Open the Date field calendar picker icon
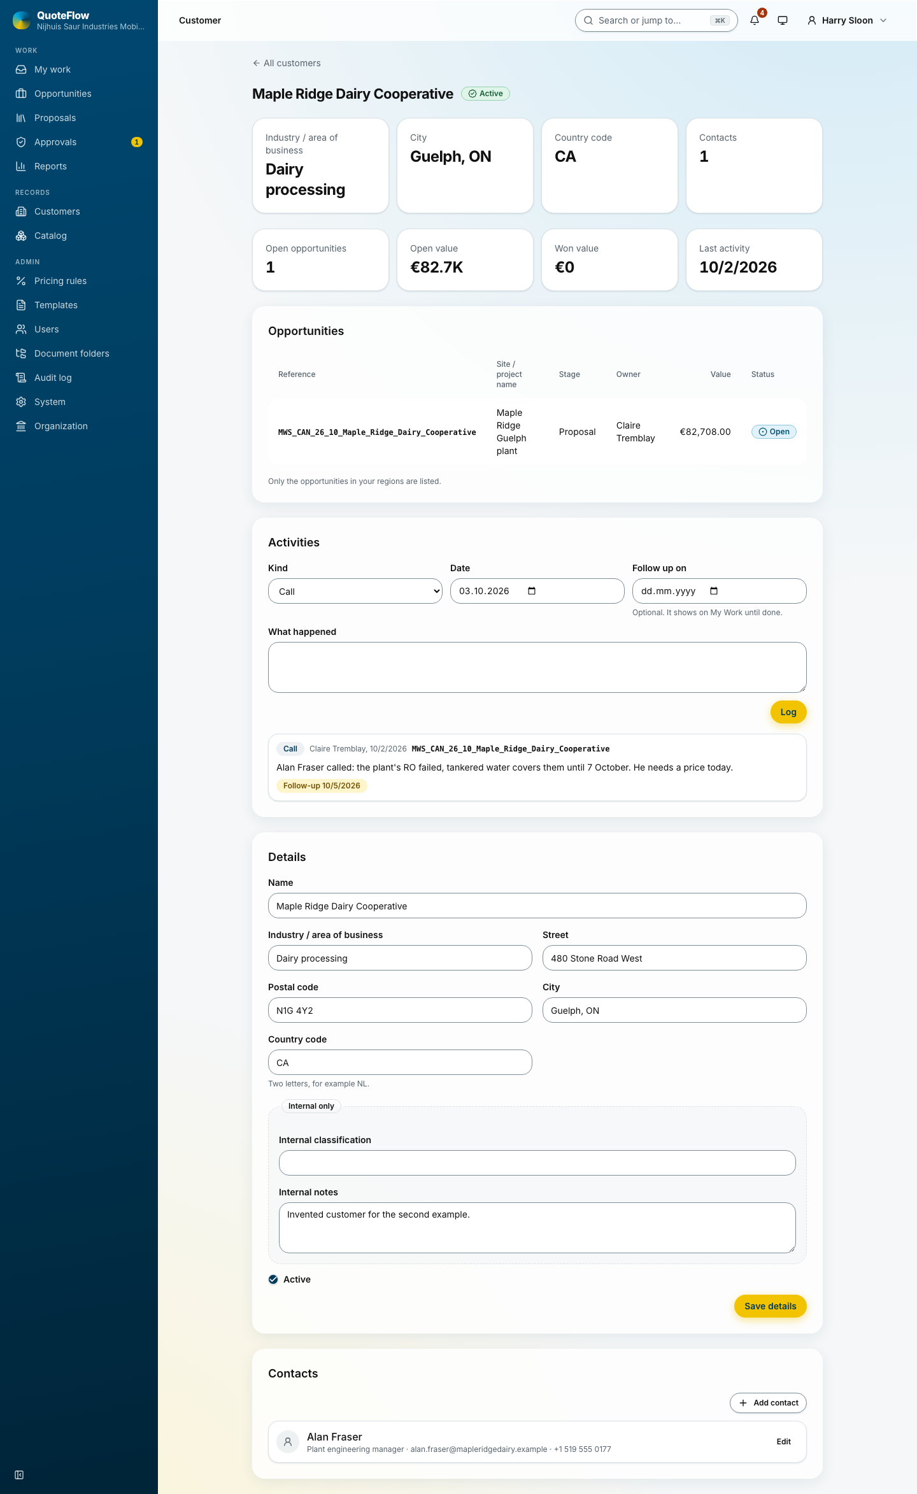Screen dimensions: 917x1494 coord(532,591)
